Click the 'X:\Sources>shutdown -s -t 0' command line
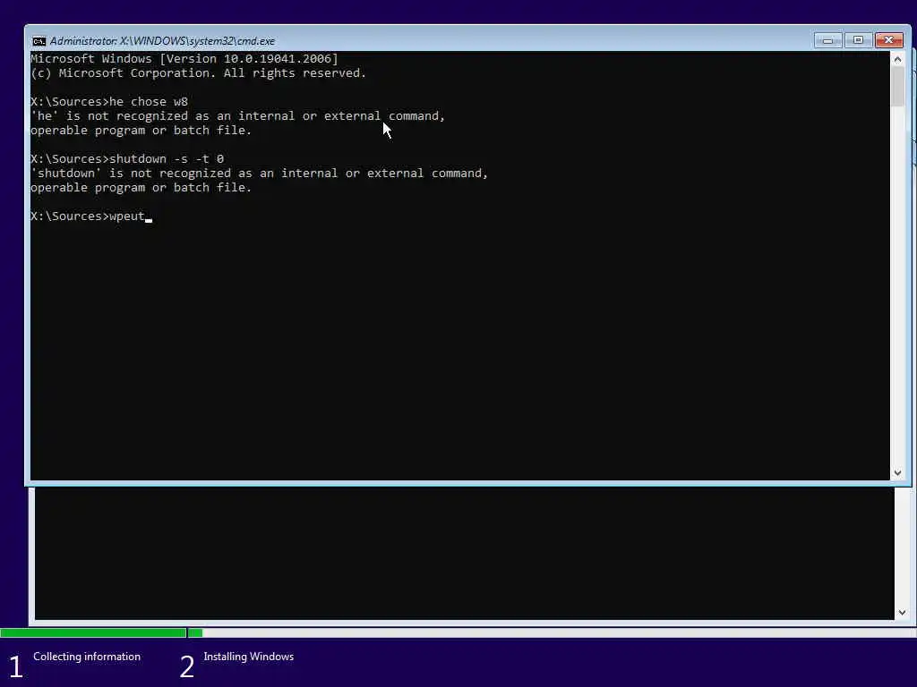The image size is (917, 687). click(127, 159)
